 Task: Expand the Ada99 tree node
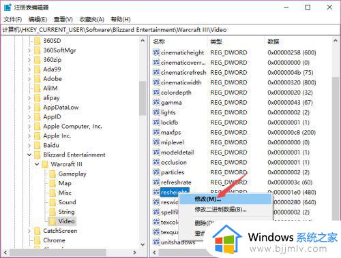coord(29,69)
